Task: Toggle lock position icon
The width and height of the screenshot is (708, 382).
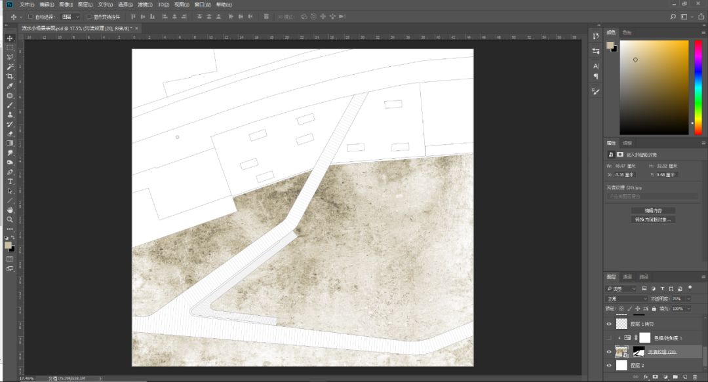Action: 638,309
